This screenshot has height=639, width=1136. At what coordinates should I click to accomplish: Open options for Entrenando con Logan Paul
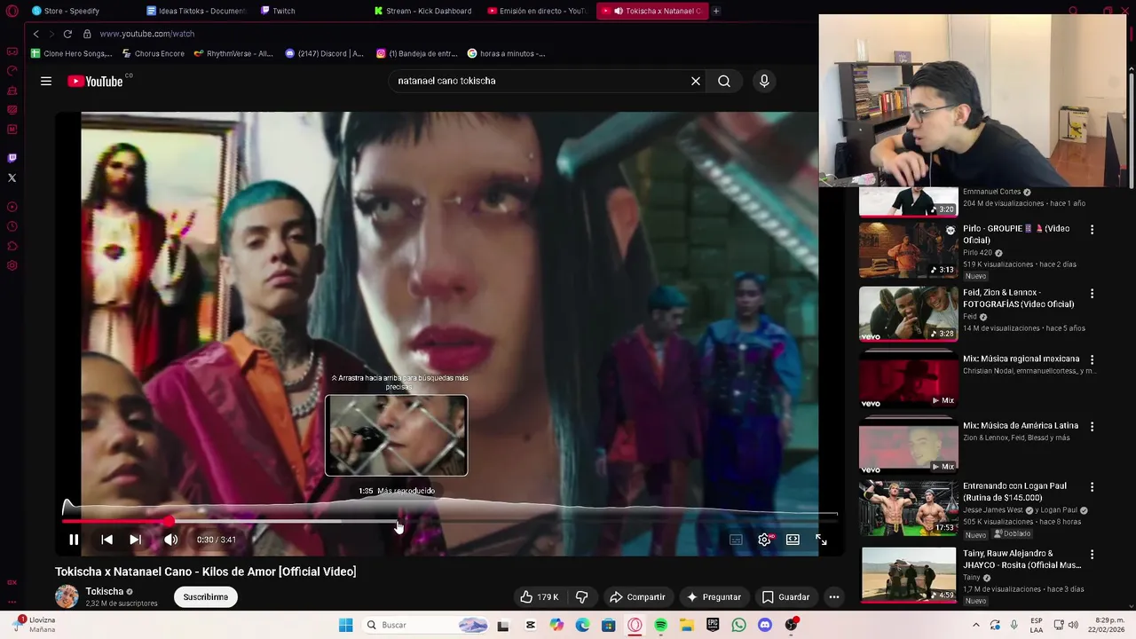(1092, 487)
